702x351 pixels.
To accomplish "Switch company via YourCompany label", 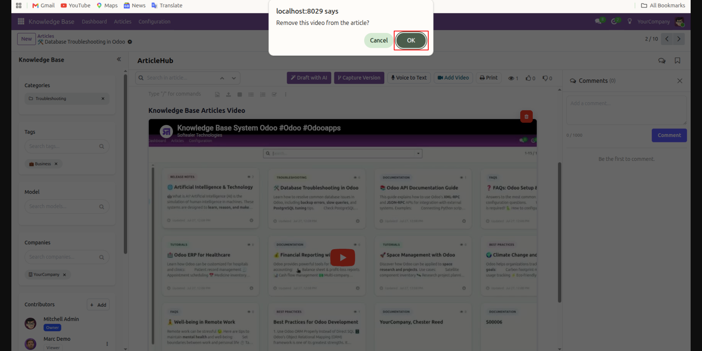I will [x=654, y=22].
